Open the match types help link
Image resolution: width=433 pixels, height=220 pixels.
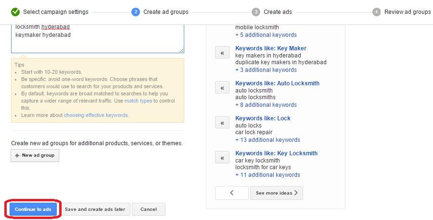click(x=138, y=101)
